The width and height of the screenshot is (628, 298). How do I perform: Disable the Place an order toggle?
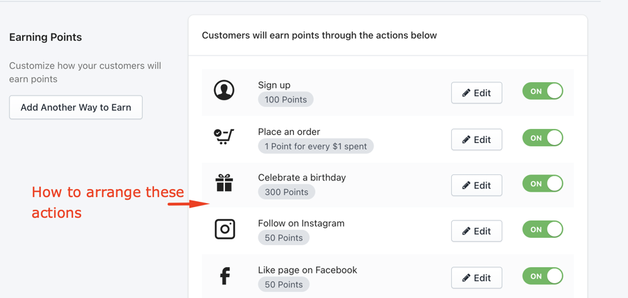pyautogui.click(x=543, y=138)
